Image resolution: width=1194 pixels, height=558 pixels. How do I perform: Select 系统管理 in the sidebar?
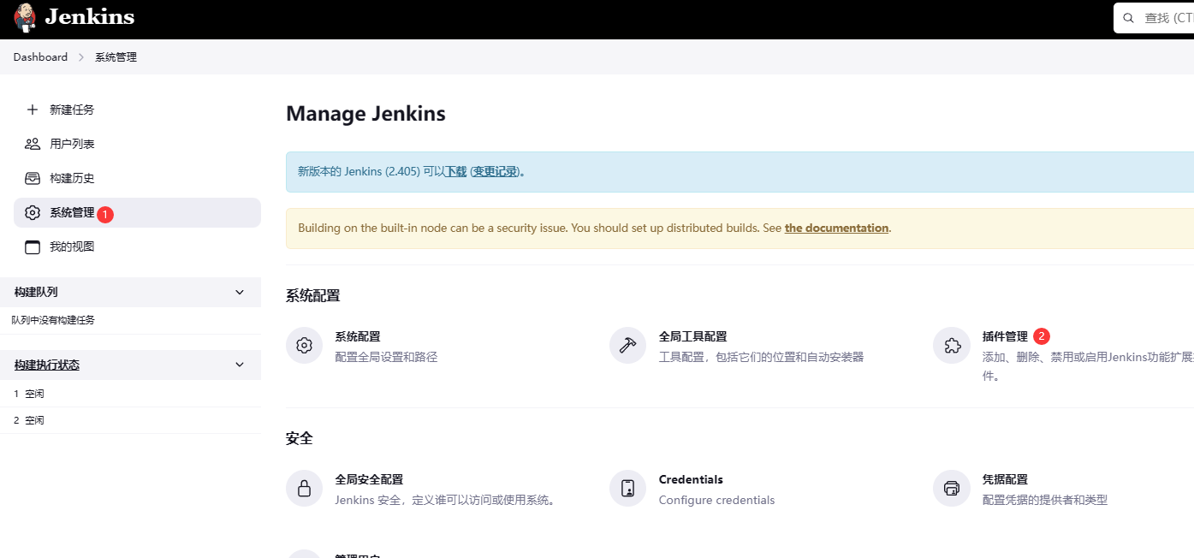tap(137, 212)
